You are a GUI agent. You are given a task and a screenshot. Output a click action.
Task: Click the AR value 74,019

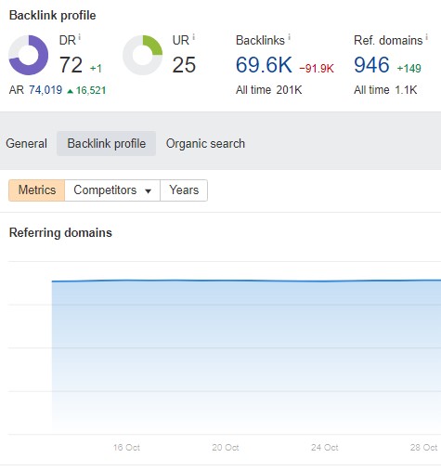tap(45, 90)
